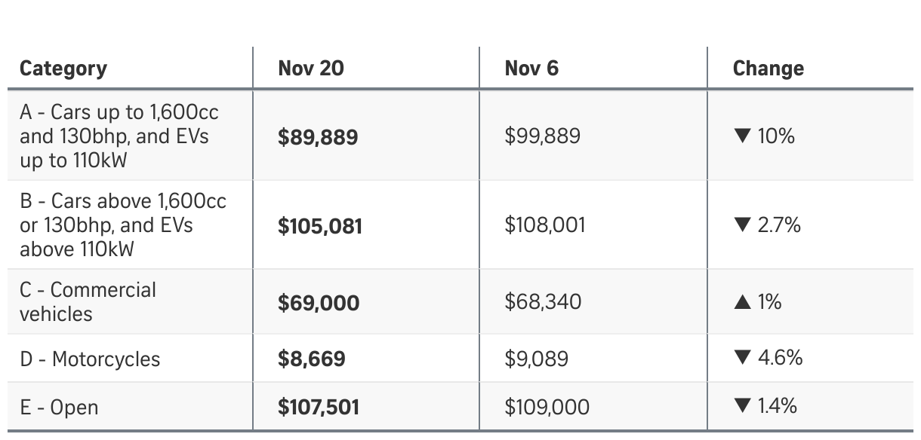Click the $9,089 Nov 6 value
This screenshot has height=440, width=921.
[536, 359]
